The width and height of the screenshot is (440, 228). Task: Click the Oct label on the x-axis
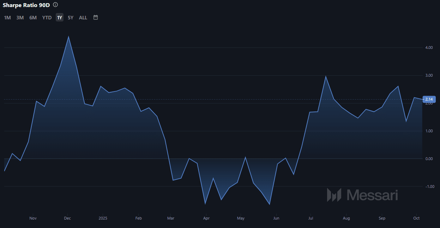pyautogui.click(x=416, y=218)
